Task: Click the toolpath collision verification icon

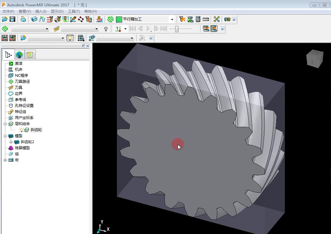Action: [182, 19]
